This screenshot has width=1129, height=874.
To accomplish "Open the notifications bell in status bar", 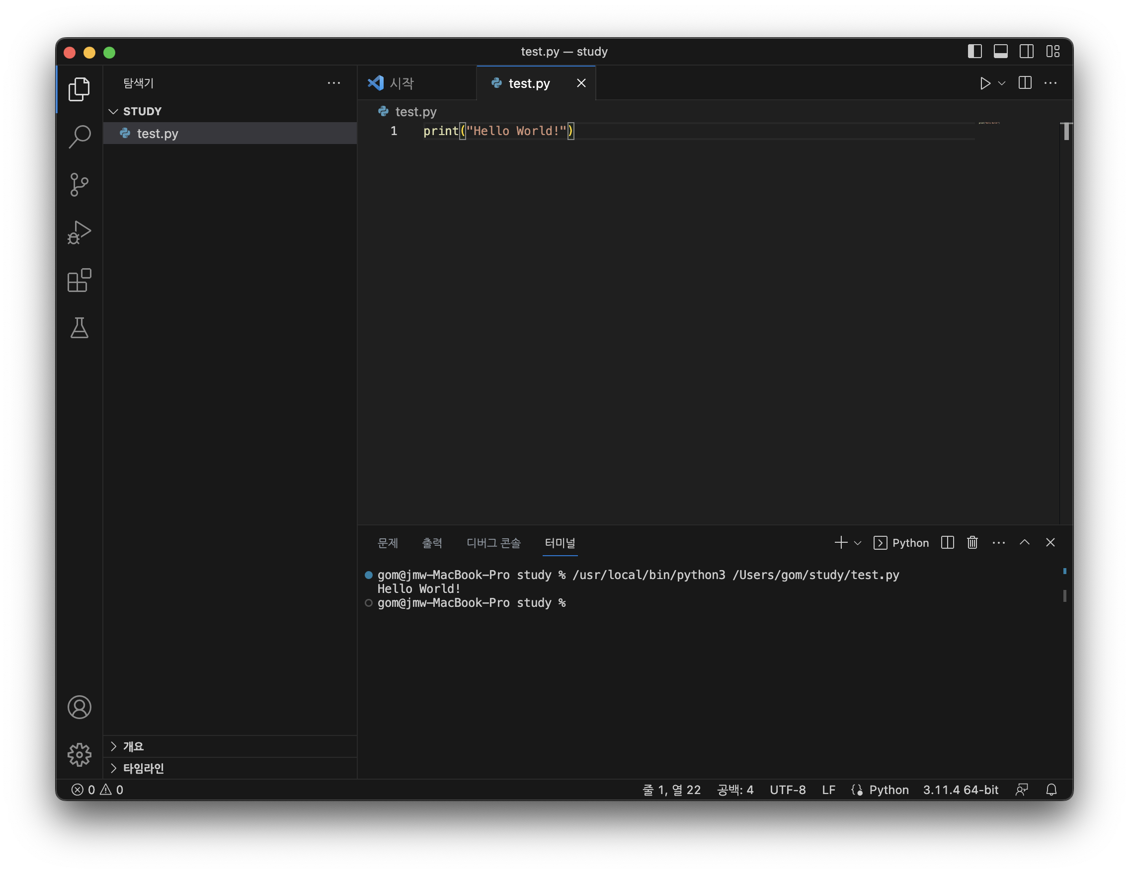I will (1051, 789).
